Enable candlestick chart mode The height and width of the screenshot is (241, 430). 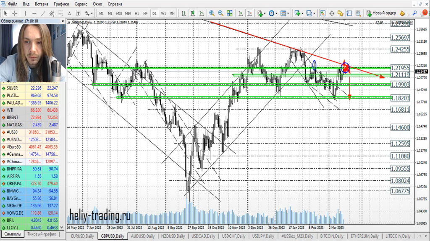[x=193, y=13]
